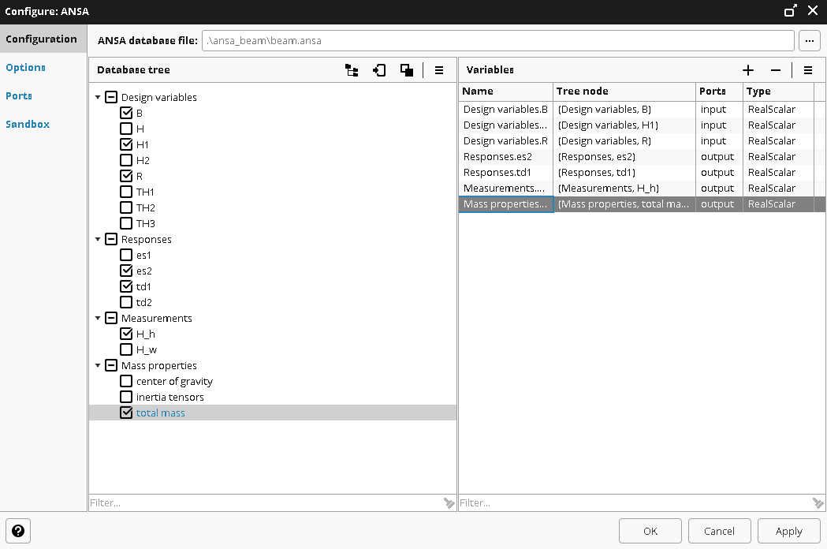Click the arrow-into-page icon in Database tree toolbar
The width and height of the screenshot is (827, 549).
pyautogui.click(x=379, y=70)
